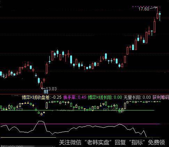Select the 17.60 high price label
Image resolution: width=169 pixels, height=147 pixels.
pos(144,9)
